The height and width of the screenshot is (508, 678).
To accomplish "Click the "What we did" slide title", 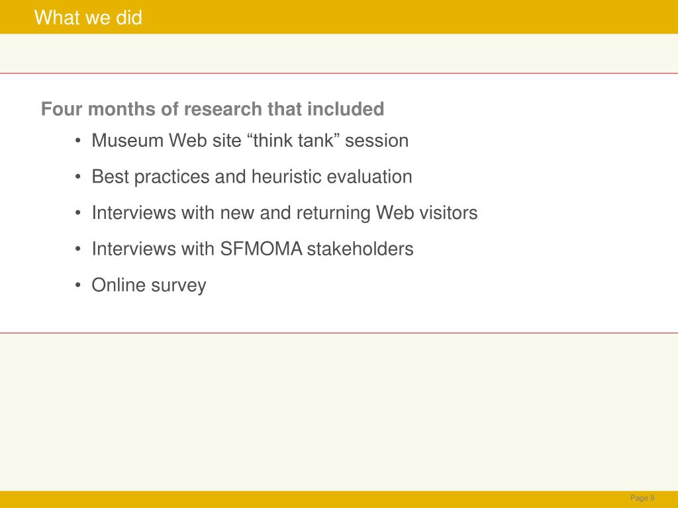I will tap(88, 18).
